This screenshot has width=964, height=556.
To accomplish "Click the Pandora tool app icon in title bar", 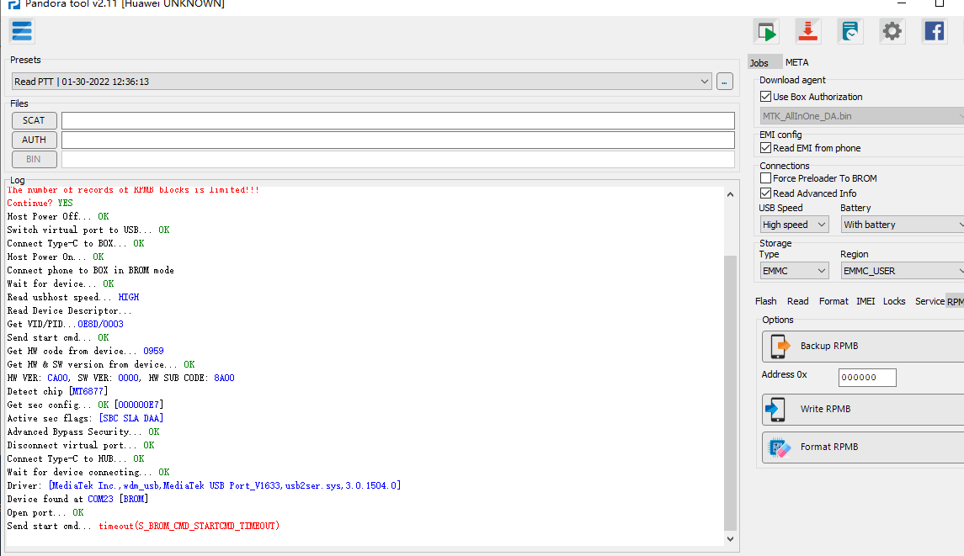I will pos(13,4).
